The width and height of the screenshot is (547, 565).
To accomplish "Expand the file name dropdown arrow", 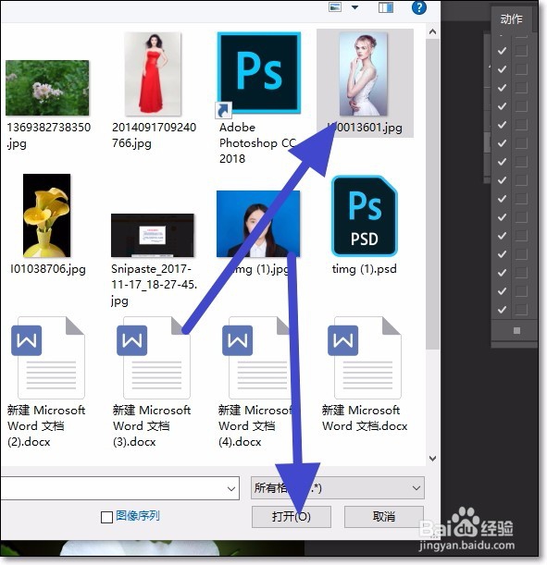I will (231, 488).
